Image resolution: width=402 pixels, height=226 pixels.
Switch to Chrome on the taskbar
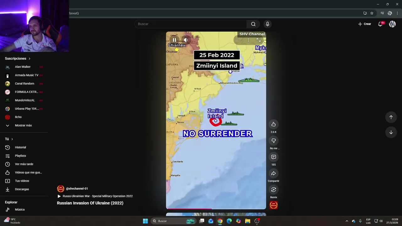(220, 221)
